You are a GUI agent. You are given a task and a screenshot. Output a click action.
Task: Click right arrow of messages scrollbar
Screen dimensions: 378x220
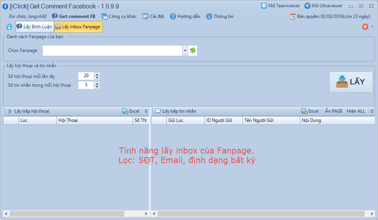(x=372, y=214)
